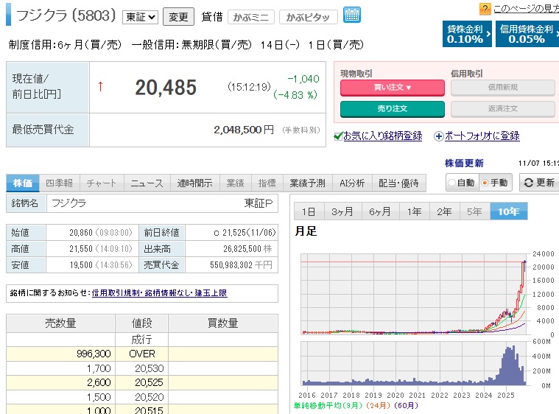Click the refresh arrow icon on 更新

527,183
